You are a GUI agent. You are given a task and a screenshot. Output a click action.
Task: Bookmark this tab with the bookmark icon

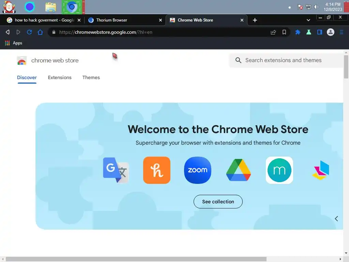[x=284, y=32]
